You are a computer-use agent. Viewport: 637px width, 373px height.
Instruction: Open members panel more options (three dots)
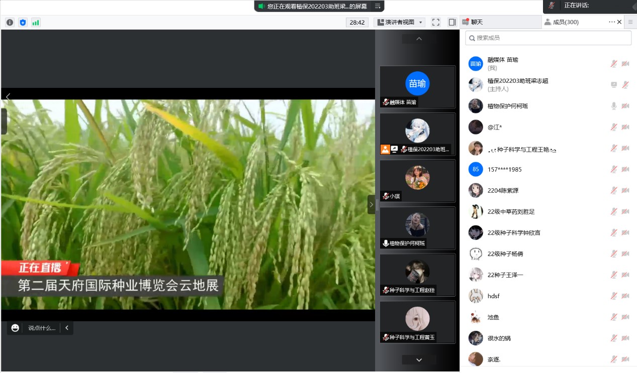(x=611, y=22)
